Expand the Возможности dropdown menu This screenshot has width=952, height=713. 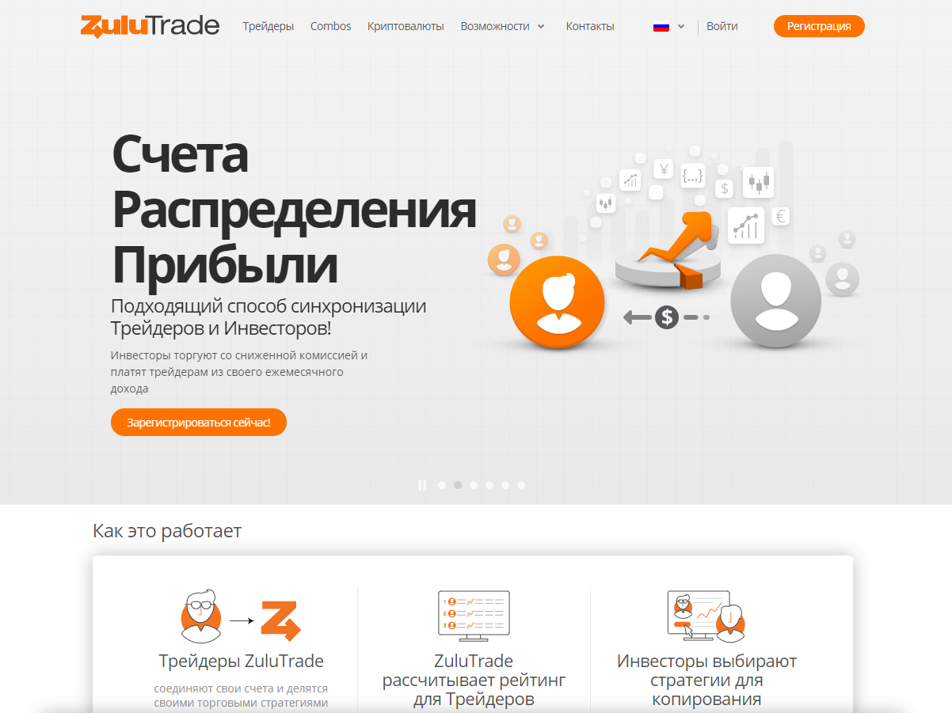pos(503,26)
